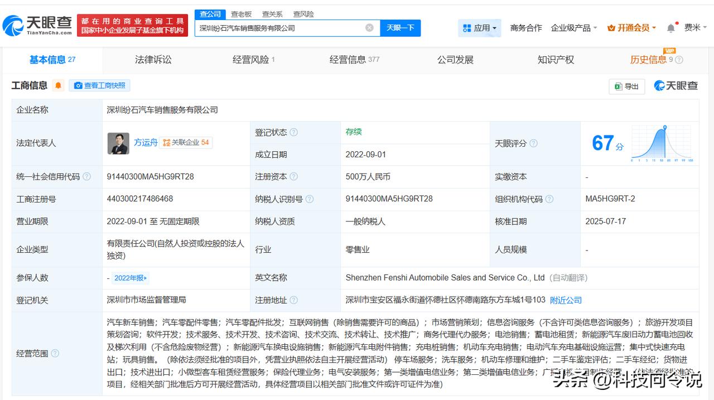
Task: Click 天眼一下 search button
Action: (x=401, y=28)
